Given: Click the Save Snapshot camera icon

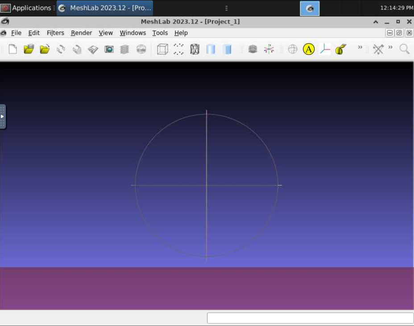Looking at the screenshot, I should point(109,49).
